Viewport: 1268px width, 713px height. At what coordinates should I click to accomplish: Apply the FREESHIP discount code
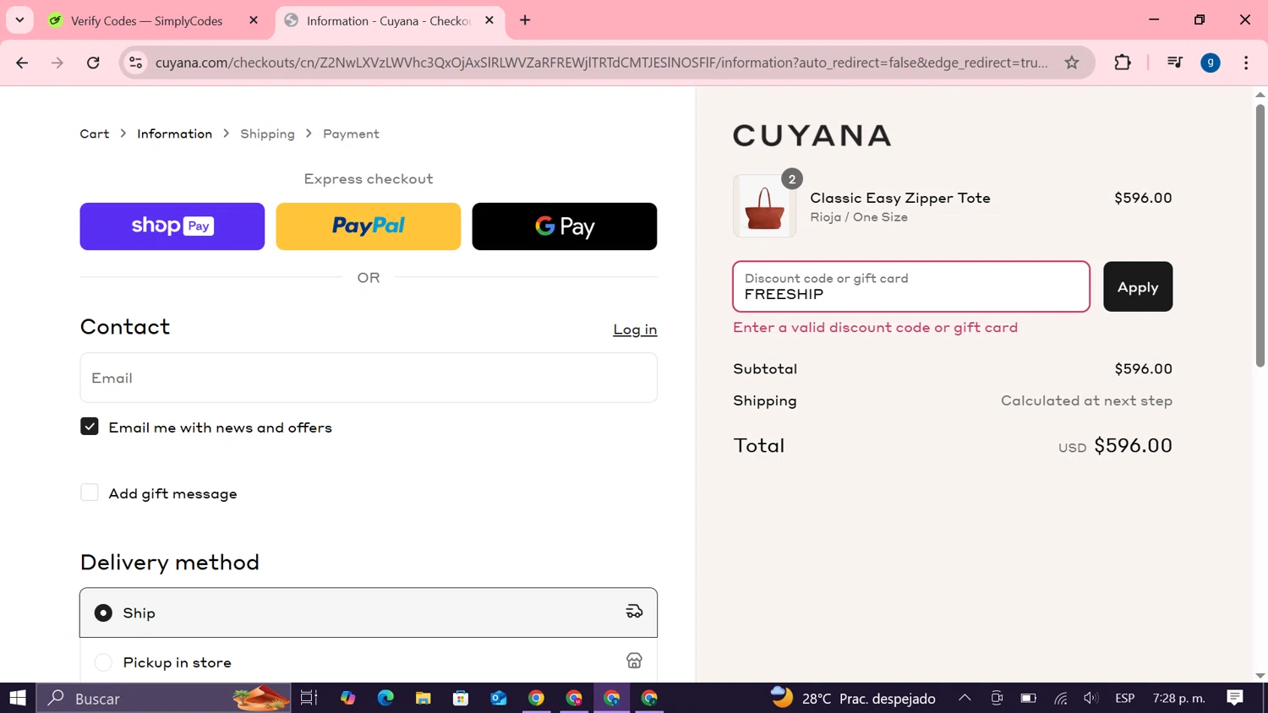pos(1138,286)
